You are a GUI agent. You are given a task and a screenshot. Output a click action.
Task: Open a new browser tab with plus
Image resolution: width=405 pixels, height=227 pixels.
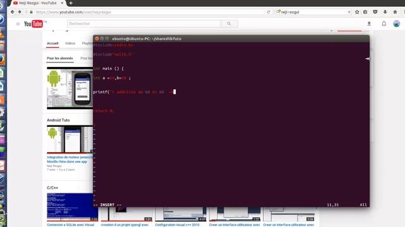click(x=71, y=3)
